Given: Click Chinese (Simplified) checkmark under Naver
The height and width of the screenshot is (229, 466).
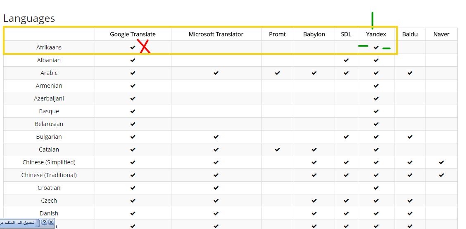Looking at the screenshot, I should (441, 162).
